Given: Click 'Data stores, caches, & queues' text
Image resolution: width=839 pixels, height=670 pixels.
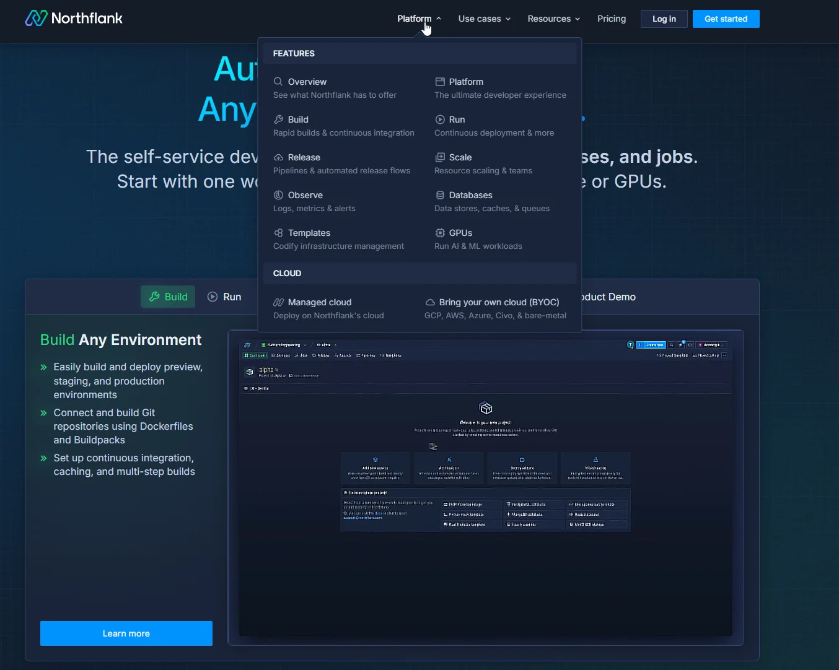Looking at the screenshot, I should click(x=492, y=208).
